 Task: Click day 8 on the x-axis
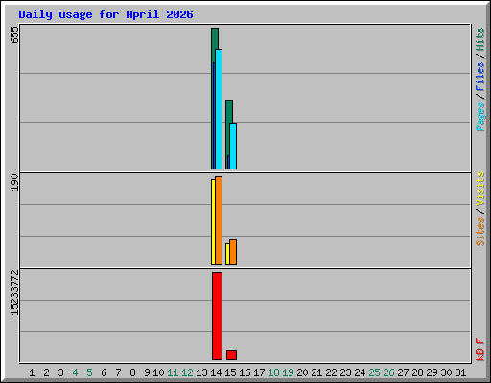tap(132, 372)
